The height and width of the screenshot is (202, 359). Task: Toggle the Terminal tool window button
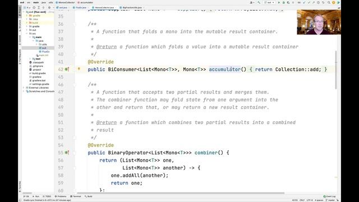point(76,196)
